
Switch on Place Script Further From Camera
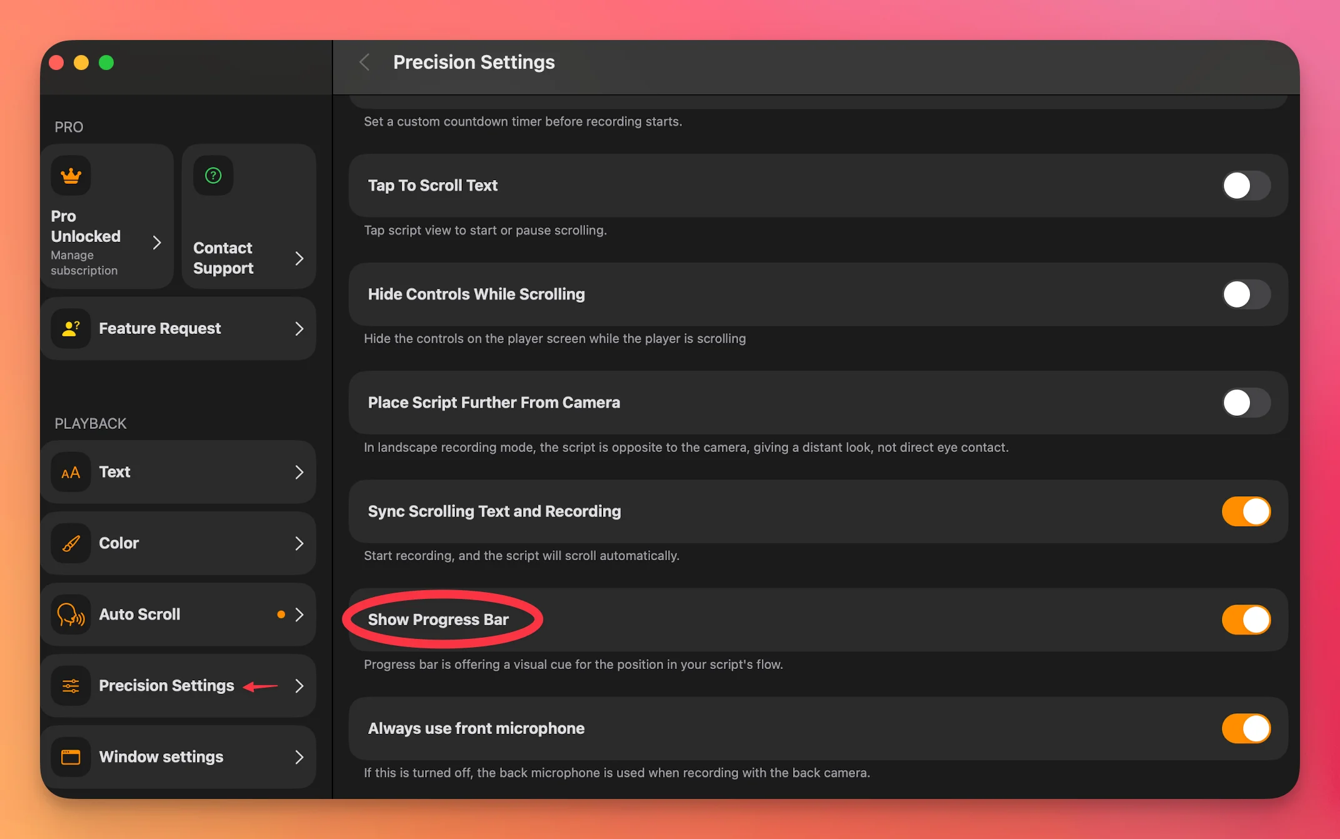point(1246,403)
